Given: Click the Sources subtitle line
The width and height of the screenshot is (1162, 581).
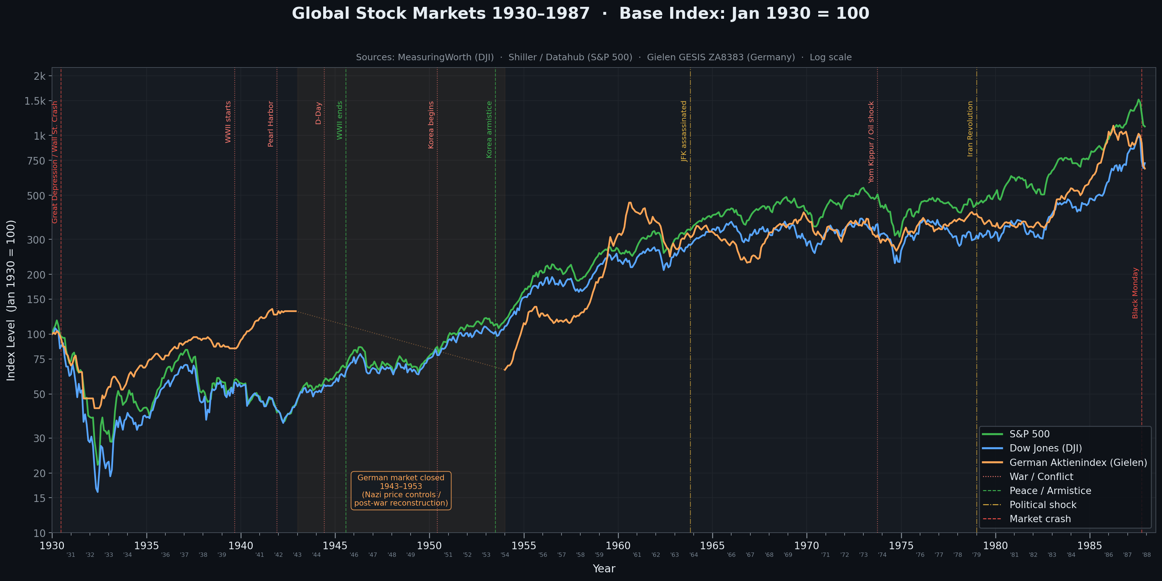Looking at the screenshot, I should click(603, 57).
